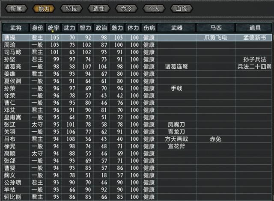Screen dimensions: 274x201
Task: Select general 孙坚 row
Action: pyautogui.click(x=137, y=59)
